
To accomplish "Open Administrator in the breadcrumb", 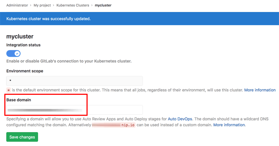I will click(17, 5).
